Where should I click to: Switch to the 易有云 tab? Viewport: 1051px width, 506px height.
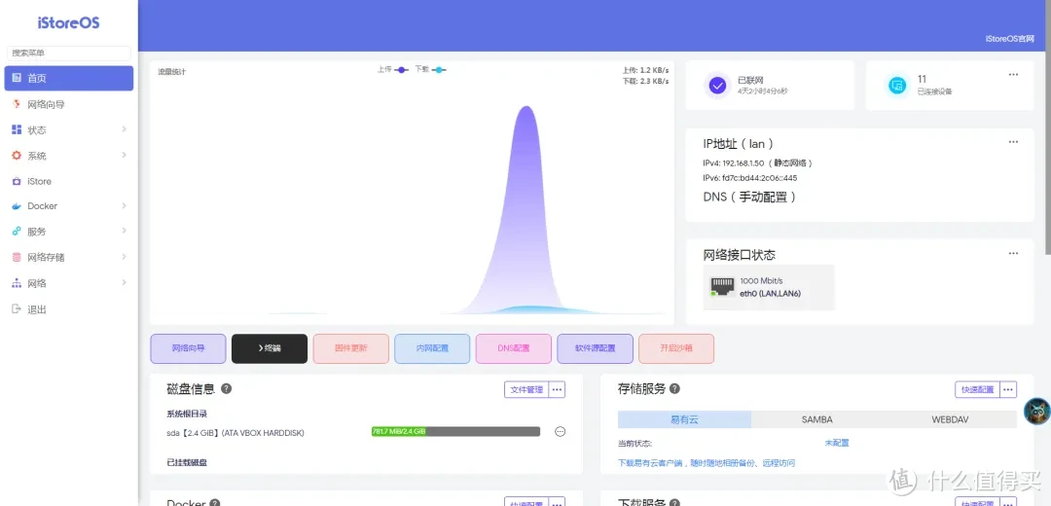pos(684,419)
